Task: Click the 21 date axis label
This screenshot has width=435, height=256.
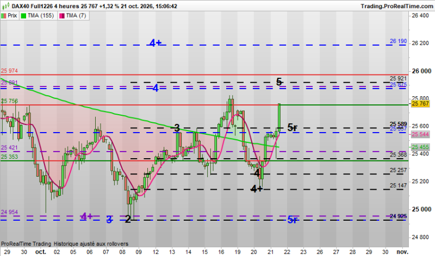Action: [270, 252]
